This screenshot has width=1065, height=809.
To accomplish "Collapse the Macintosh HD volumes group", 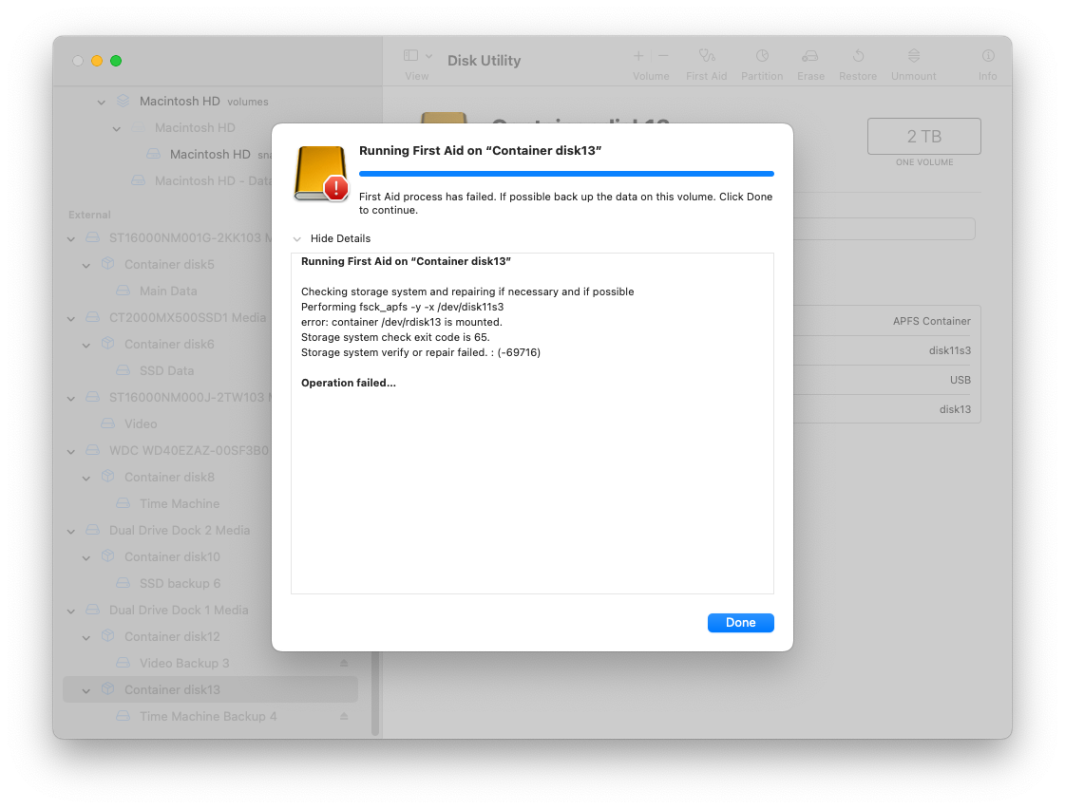I will (x=102, y=103).
